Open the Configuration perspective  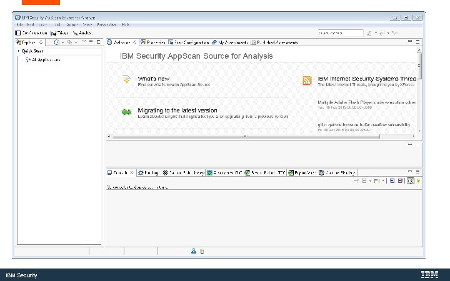(31, 33)
